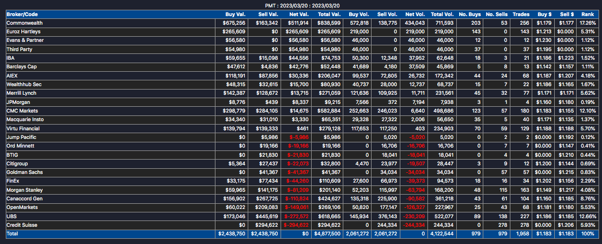
Task: Click OpenMarkets' Net Vol. -126,327
Action: 414,208
